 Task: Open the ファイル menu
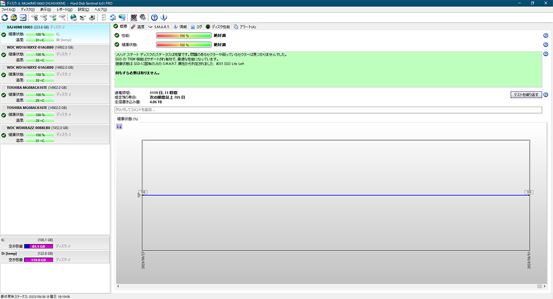(x=8, y=9)
